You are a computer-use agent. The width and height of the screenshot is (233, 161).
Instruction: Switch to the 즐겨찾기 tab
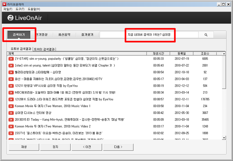click(87, 35)
